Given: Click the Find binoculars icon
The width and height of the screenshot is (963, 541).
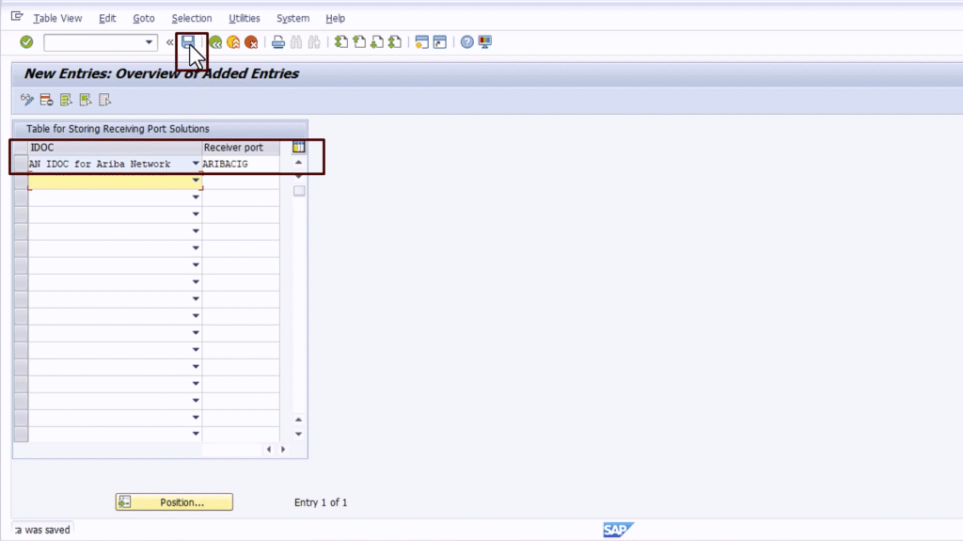Looking at the screenshot, I should (296, 41).
